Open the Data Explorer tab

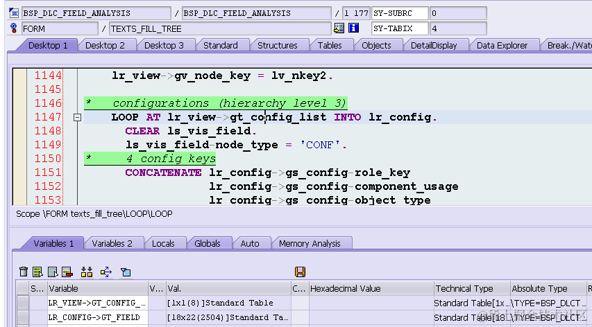(x=502, y=45)
